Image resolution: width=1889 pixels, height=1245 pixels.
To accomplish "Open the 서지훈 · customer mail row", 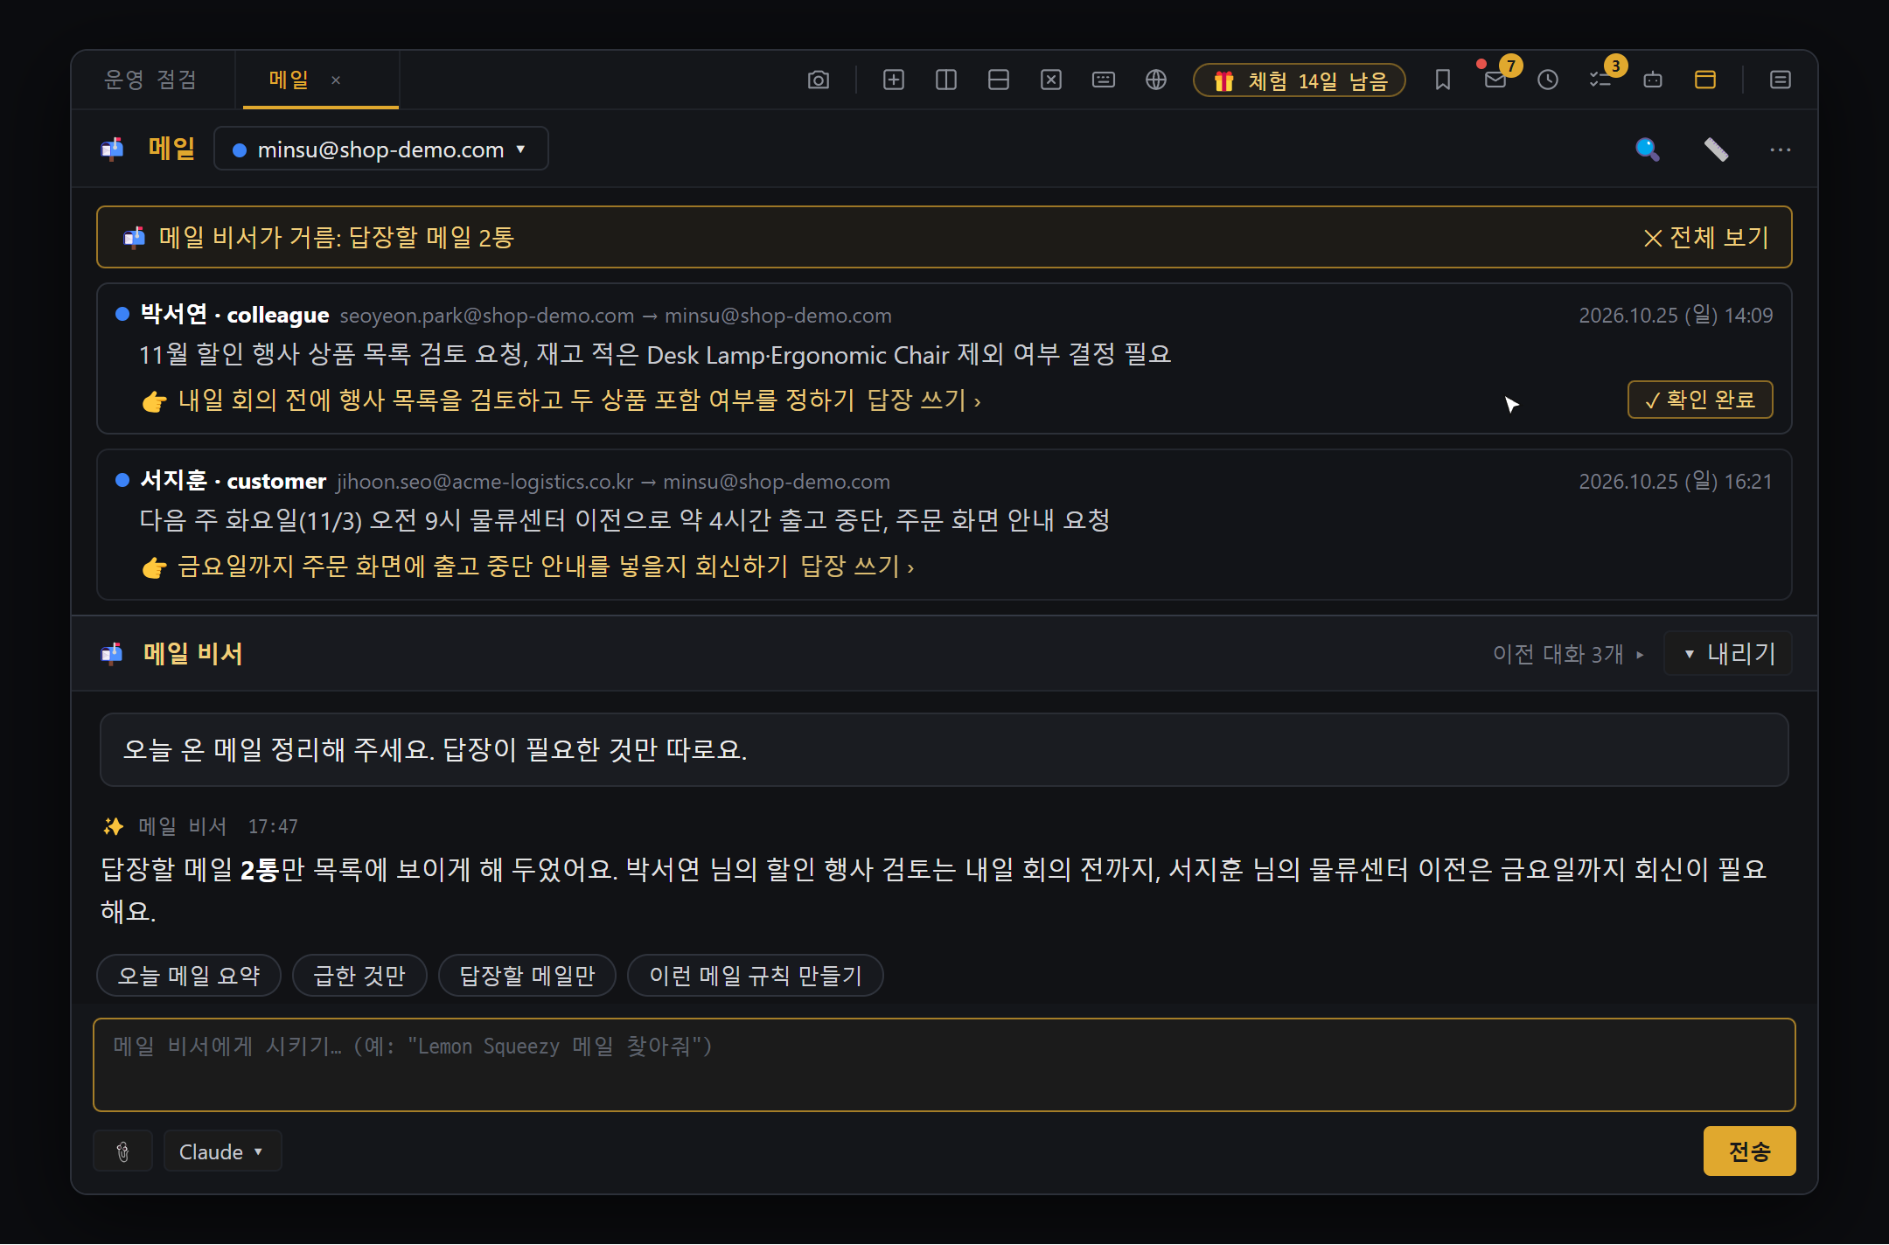I will pos(944,525).
